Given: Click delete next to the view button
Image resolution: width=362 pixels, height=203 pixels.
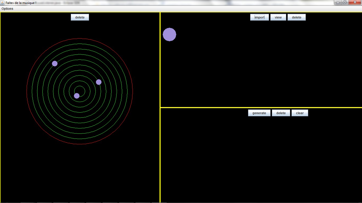Looking at the screenshot, I should tap(297, 17).
